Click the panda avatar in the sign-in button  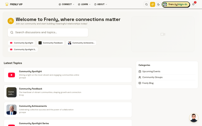pos(165,4)
